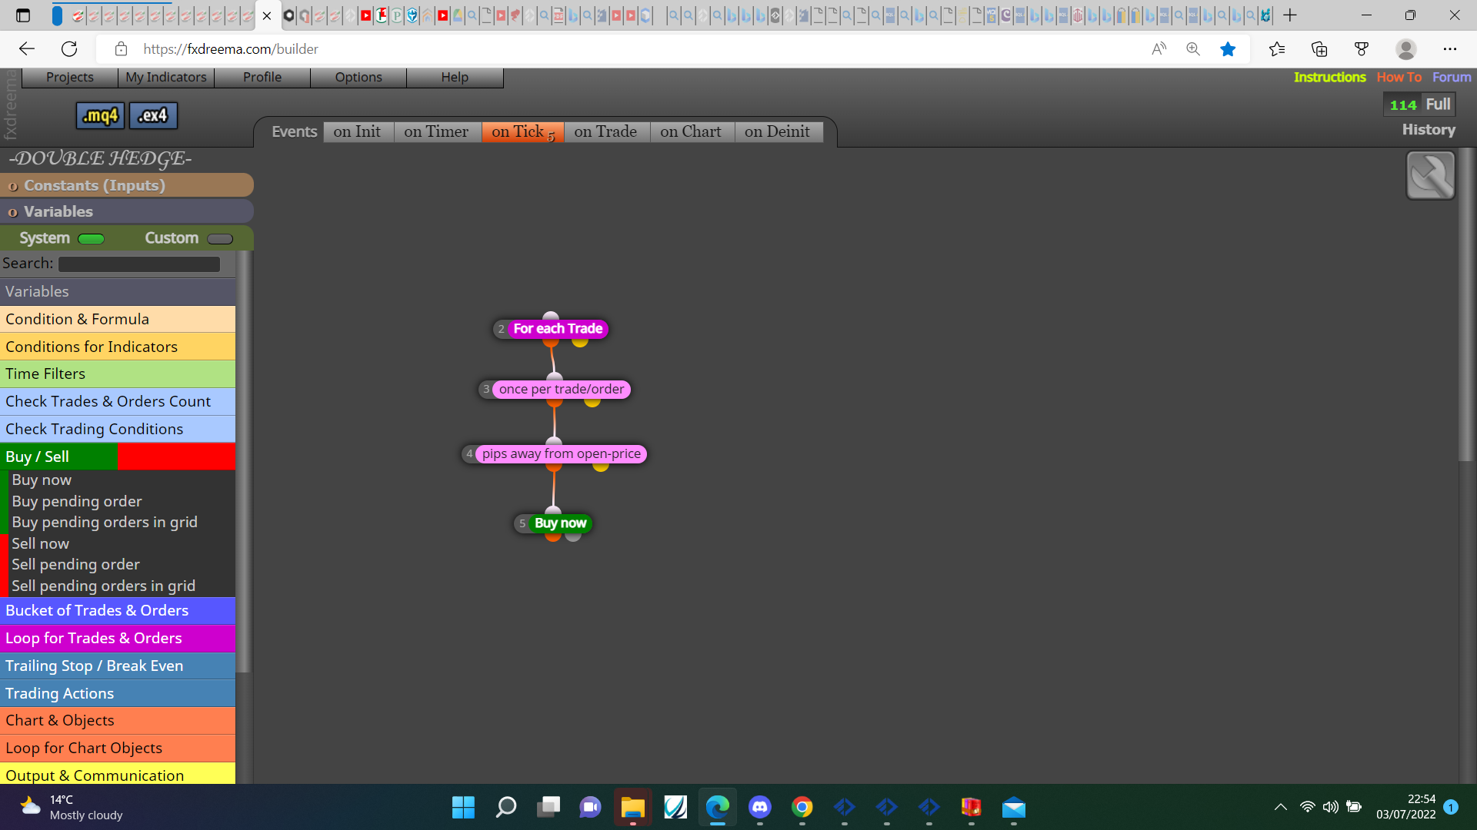
Task: Expand Chart & Objects category
Action: point(118,720)
